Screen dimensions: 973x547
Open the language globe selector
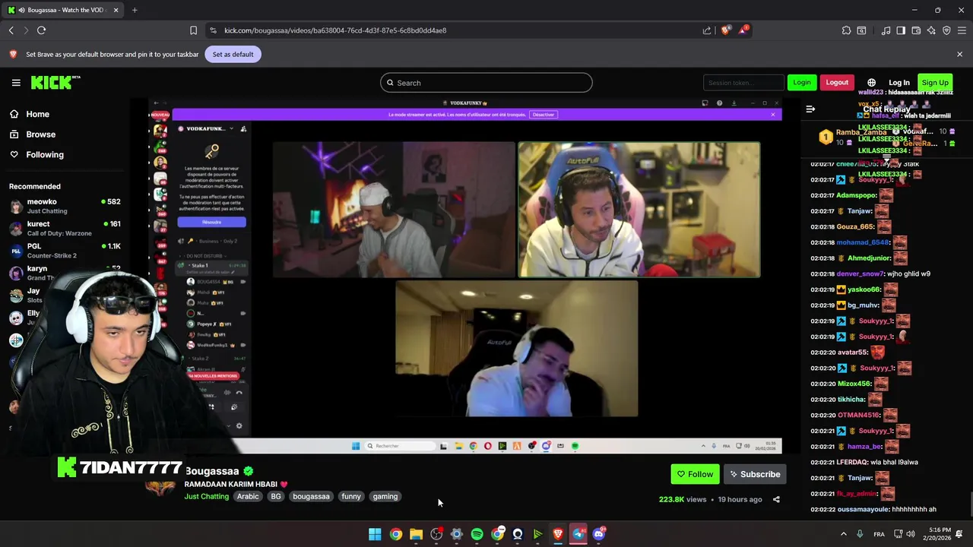[x=872, y=83]
